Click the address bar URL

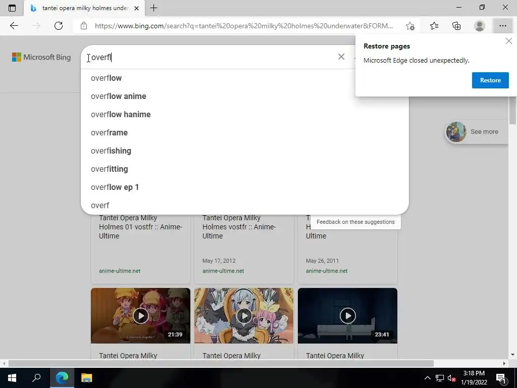pyautogui.click(x=244, y=26)
